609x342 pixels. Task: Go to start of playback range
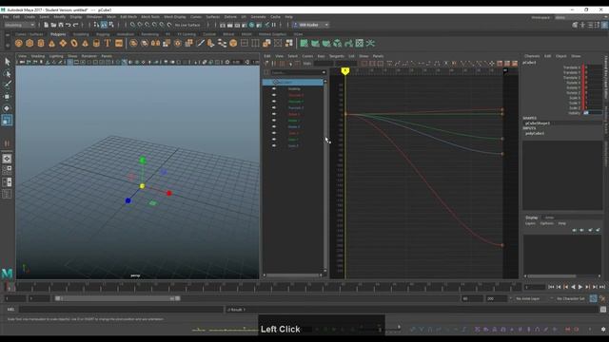tap(551, 287)
